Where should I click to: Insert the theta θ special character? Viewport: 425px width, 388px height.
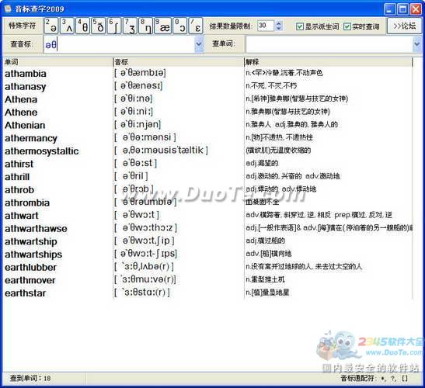click(x=82, y=26)
